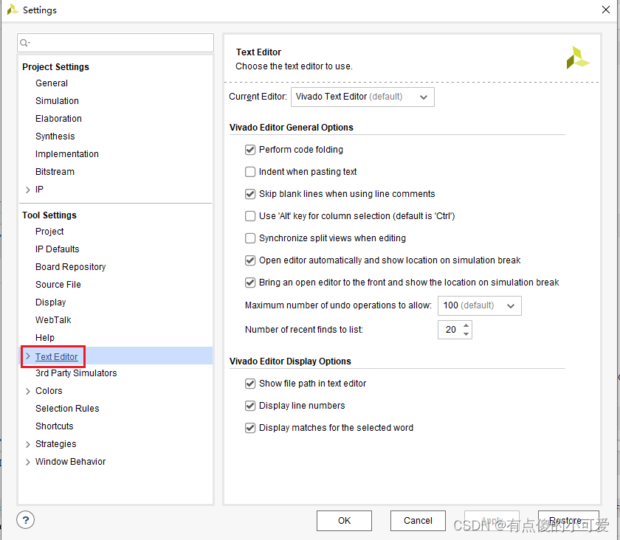
Task: Select WebTalk settings
Action: point(53,320)
